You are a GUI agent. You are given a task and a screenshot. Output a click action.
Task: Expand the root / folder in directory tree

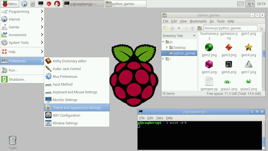[163, 59]
